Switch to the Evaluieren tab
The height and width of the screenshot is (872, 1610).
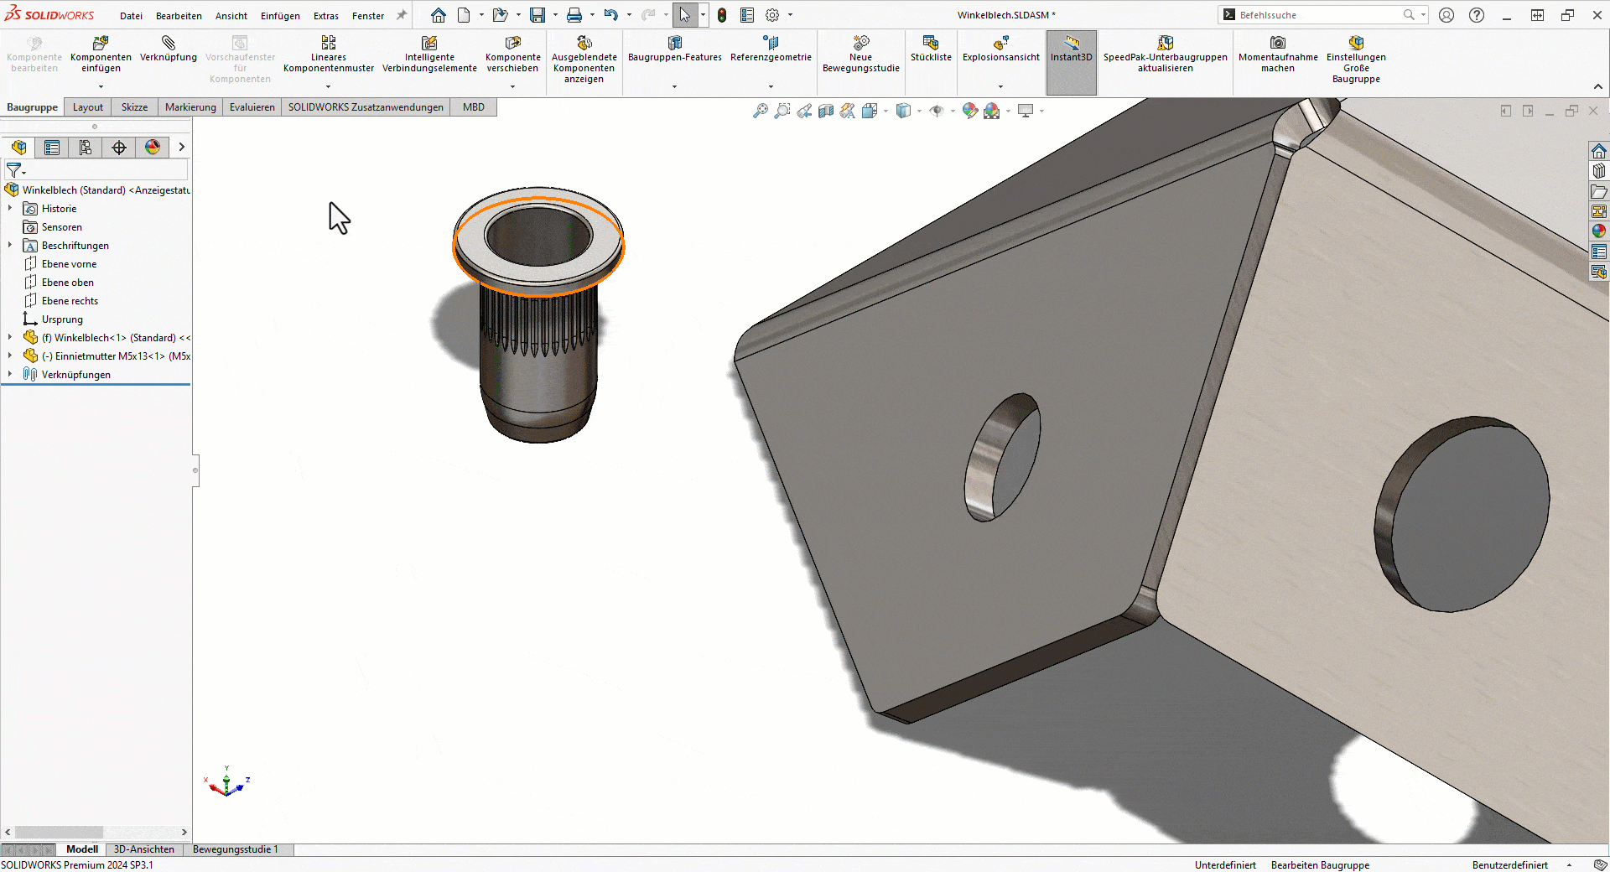[x=252, y=106]
